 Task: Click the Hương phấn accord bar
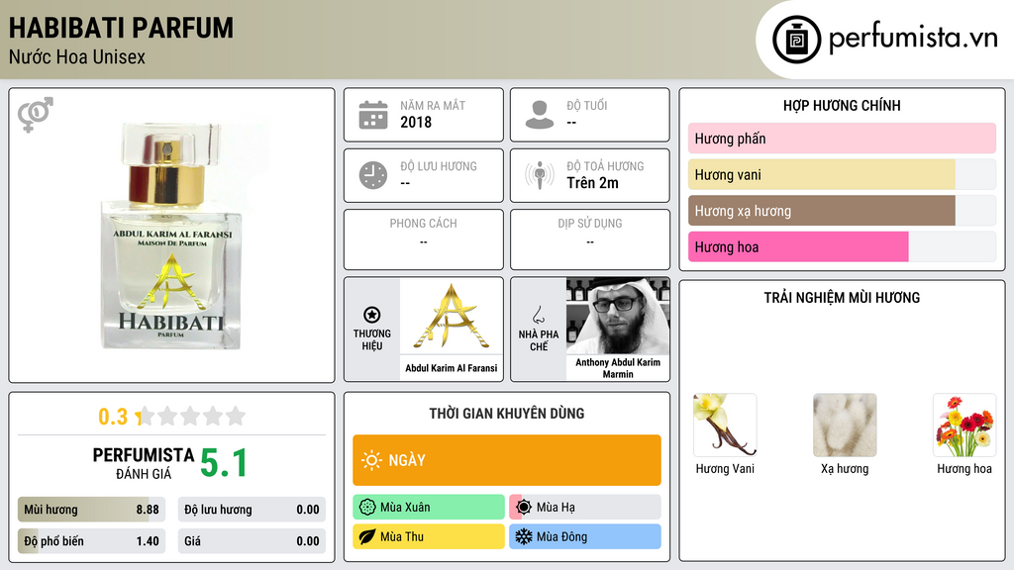coord(842,139)
